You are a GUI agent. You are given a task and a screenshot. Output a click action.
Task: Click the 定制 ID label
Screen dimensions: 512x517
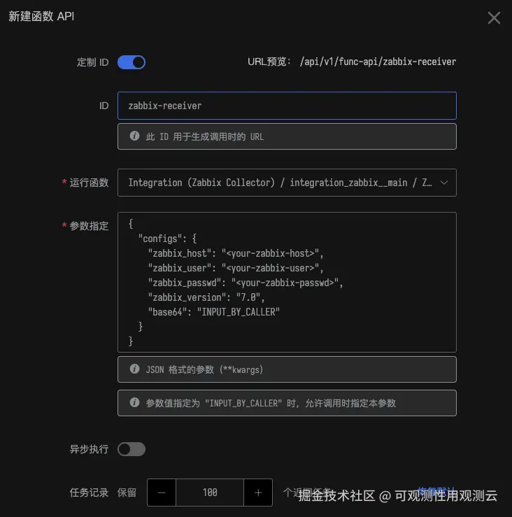click(x=92, y=62)
